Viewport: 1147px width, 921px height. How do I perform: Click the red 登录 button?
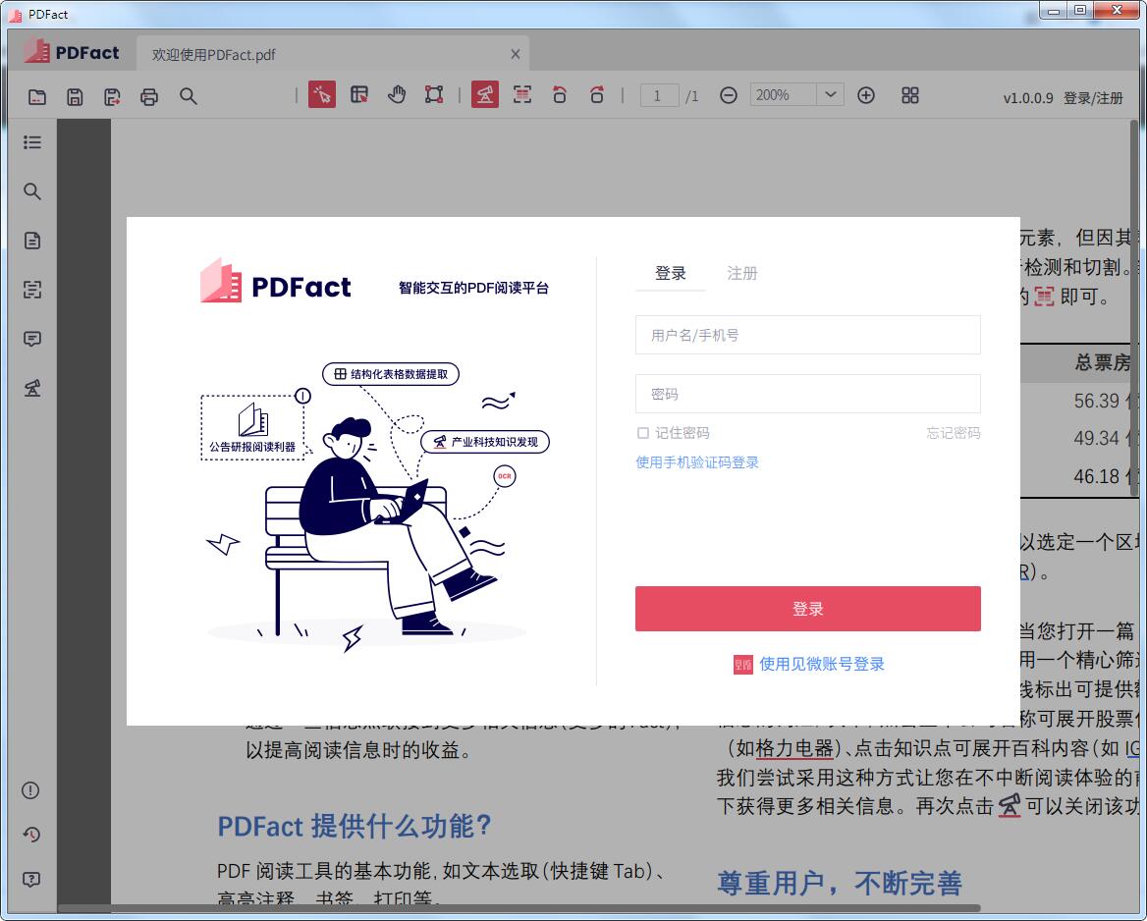(807, 609)
